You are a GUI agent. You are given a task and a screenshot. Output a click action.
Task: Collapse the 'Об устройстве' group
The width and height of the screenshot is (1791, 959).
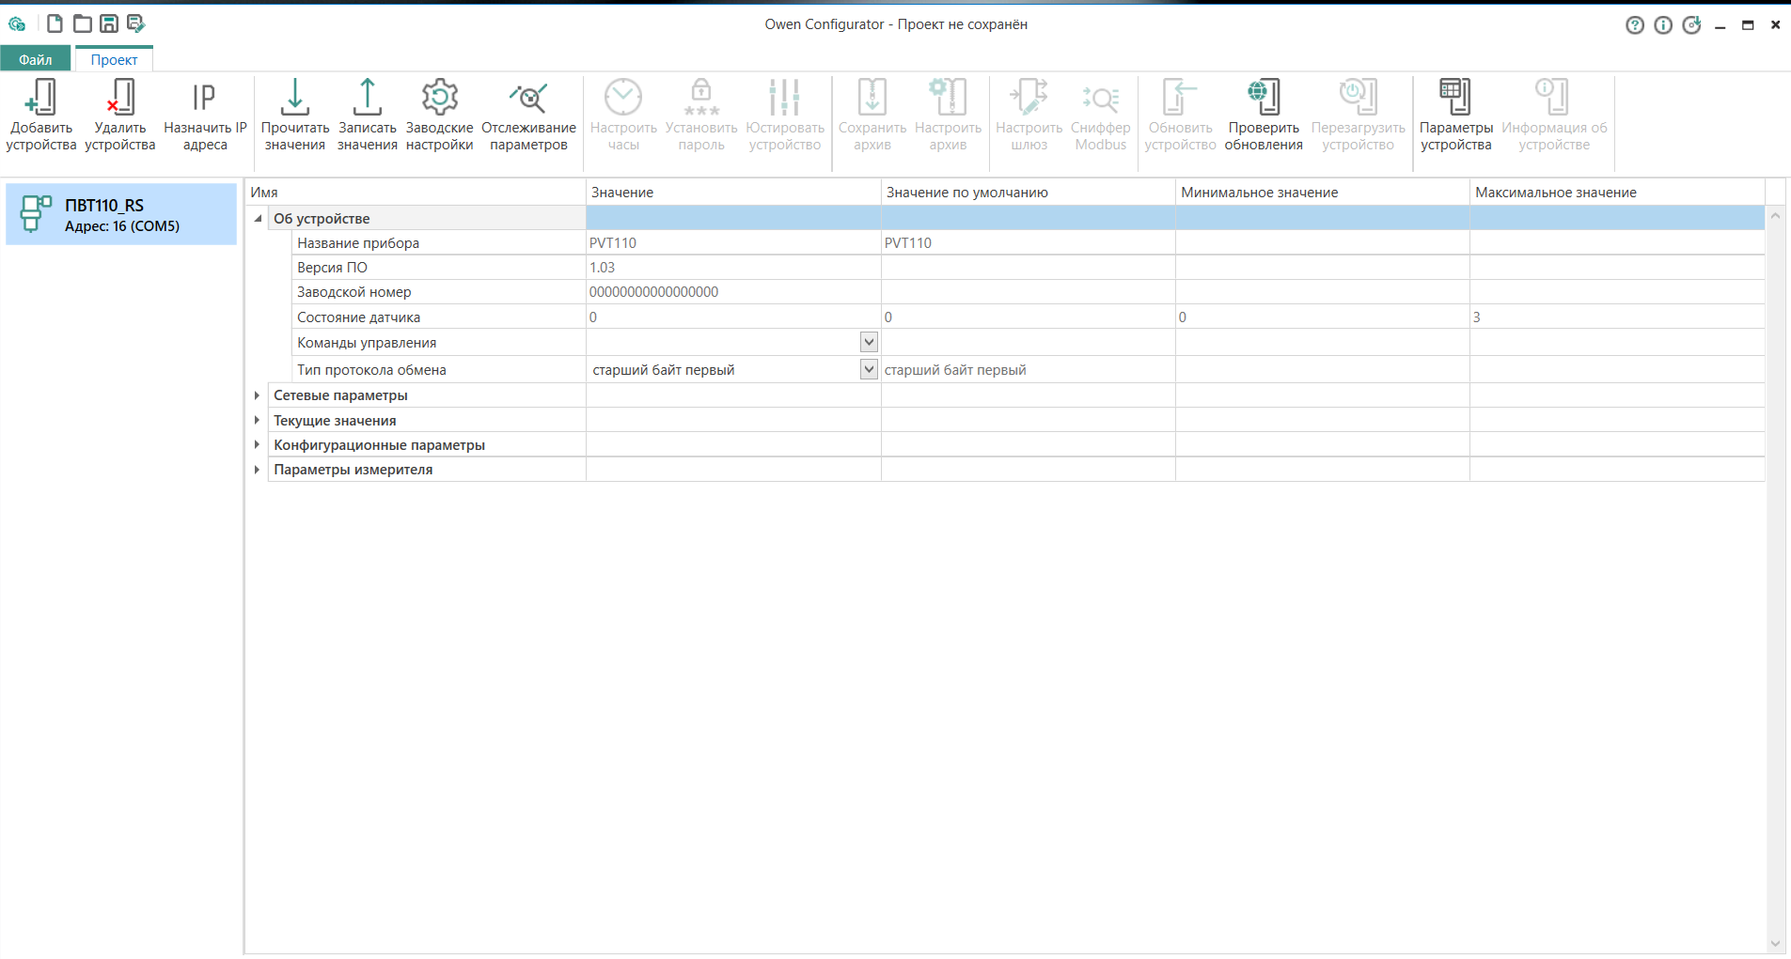pyautogui.click(x=258, y=219)
